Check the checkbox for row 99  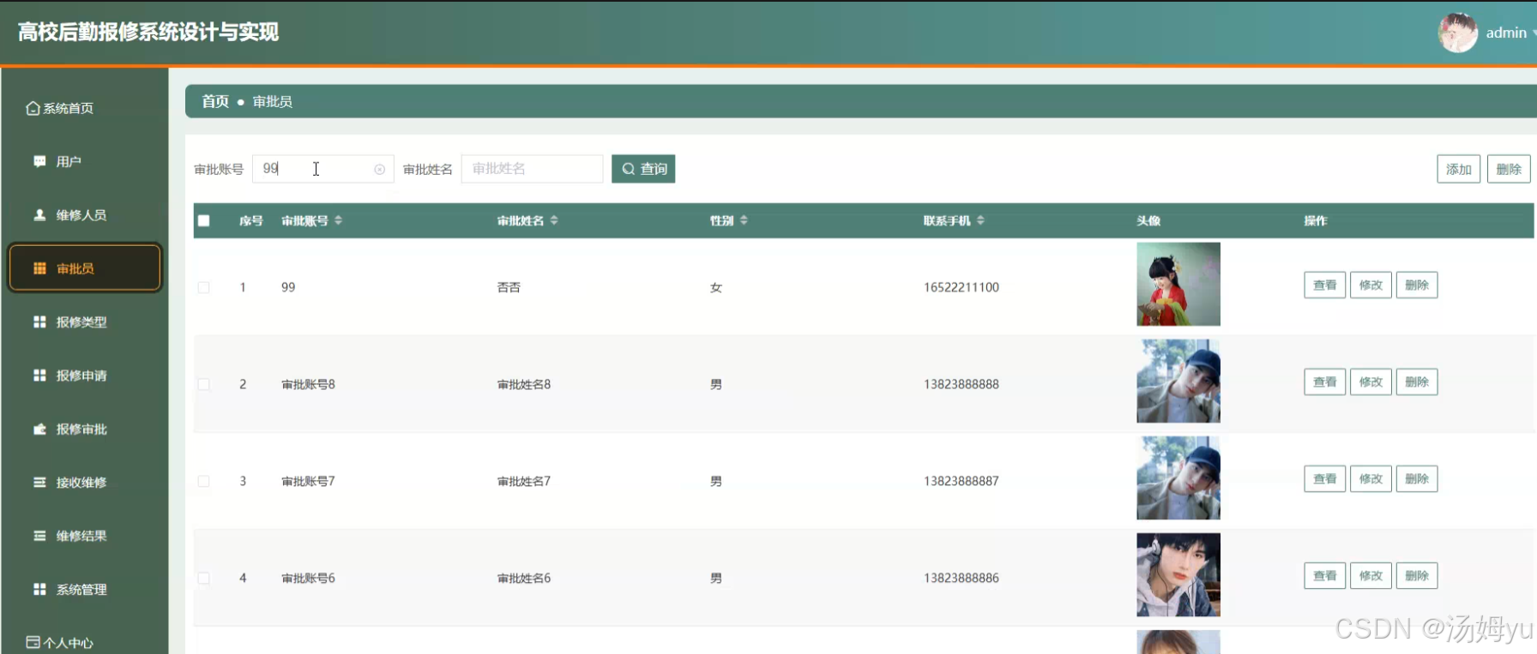(203, 287)
